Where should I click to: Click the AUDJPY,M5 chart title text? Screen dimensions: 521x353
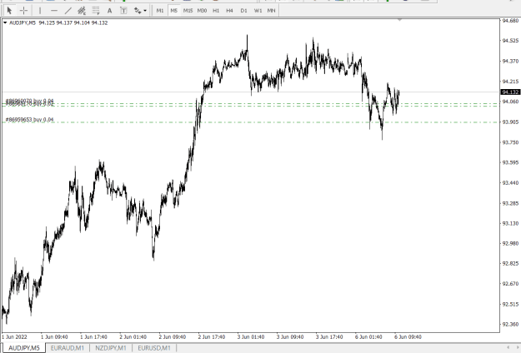click(23, 22)
